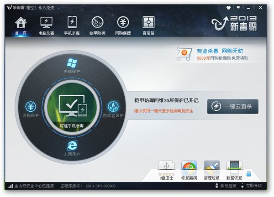Screen dimensions: 274x197
Task: Click the shopping cart promo icon
Action: coord(184,54)
